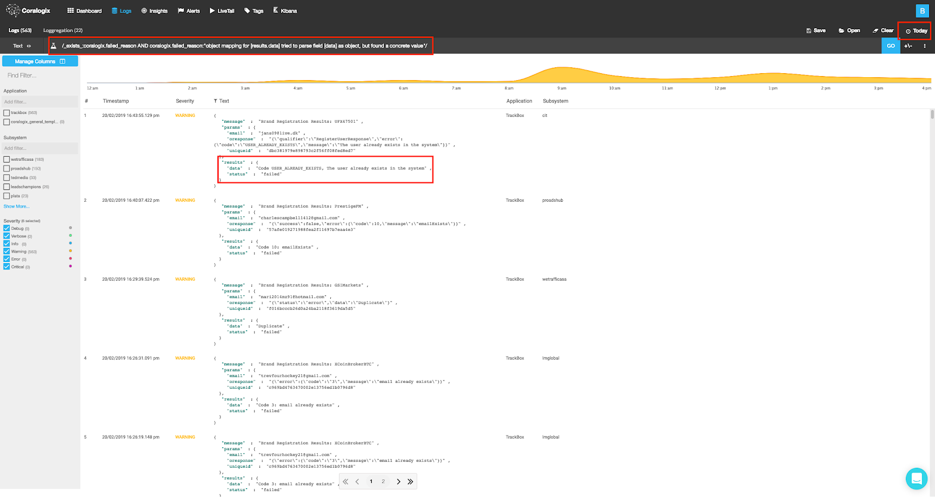Click the orange Warning color dot
The height and width of the screenshot is (497, 935).
tap(71, 251)
